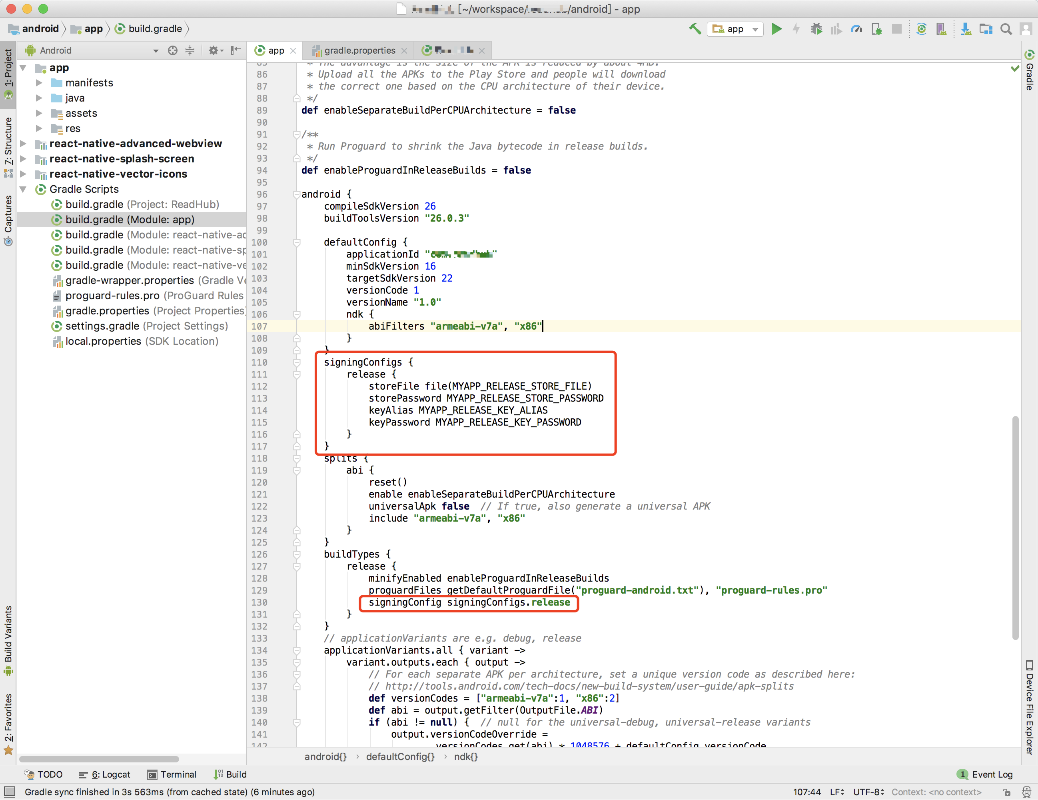Click the user account avatar icon
The width and height of the screenshot is (1038, 800).
(1025, 29)
